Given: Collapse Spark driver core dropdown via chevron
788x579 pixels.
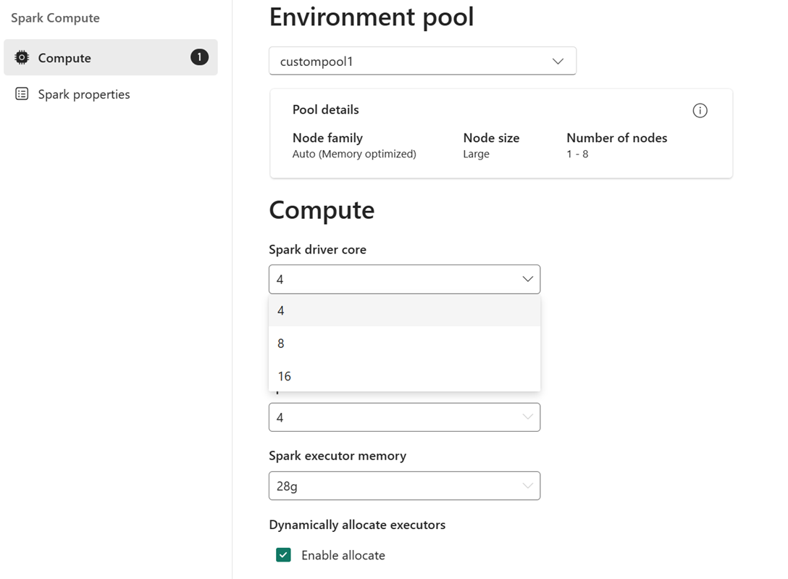Looking at the screenshot, I should [528, 279].
